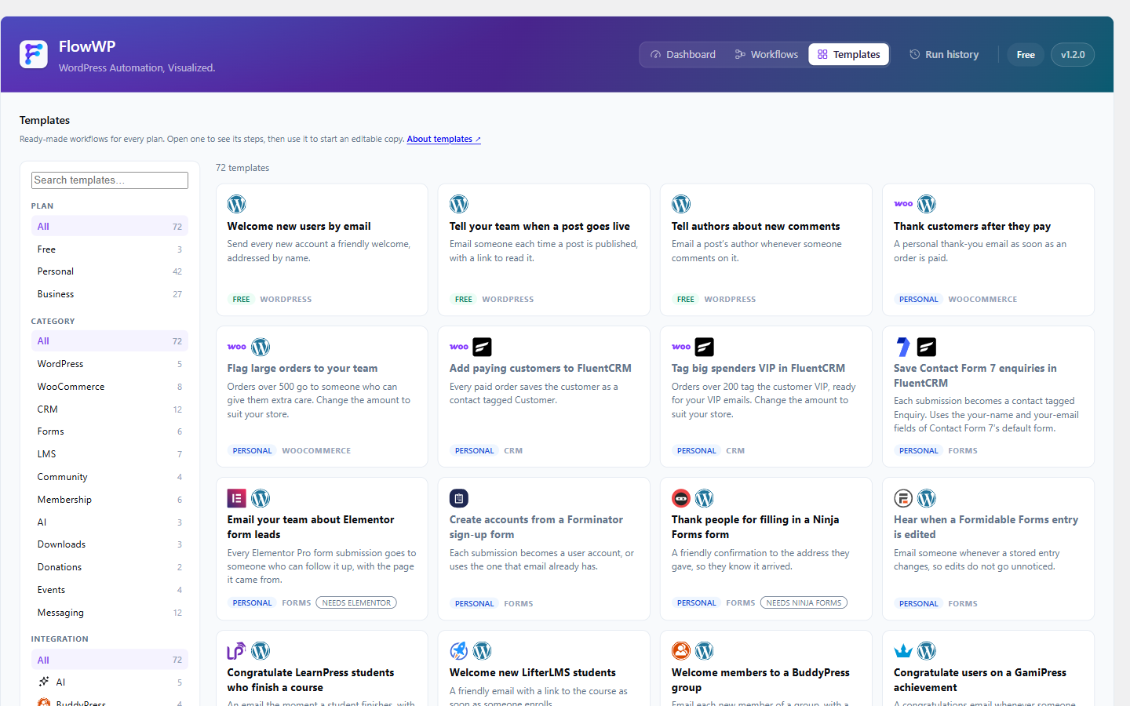Screen dimensions: 1130x706
Task: Click Woo icon on Thank customers card
Action: [903, 204]
